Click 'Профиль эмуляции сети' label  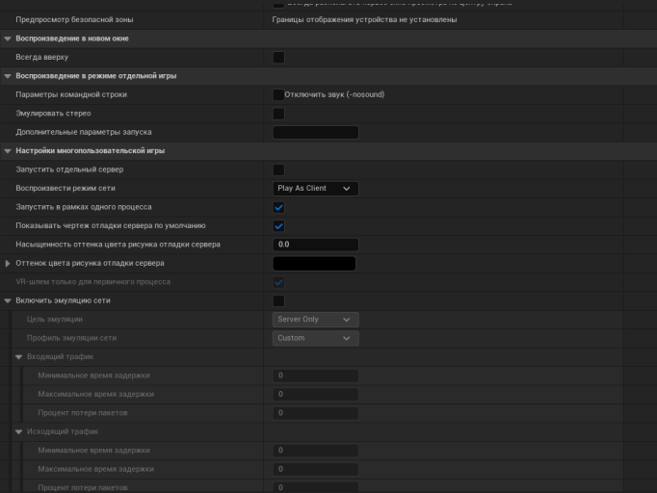click(x=71, y=338)
